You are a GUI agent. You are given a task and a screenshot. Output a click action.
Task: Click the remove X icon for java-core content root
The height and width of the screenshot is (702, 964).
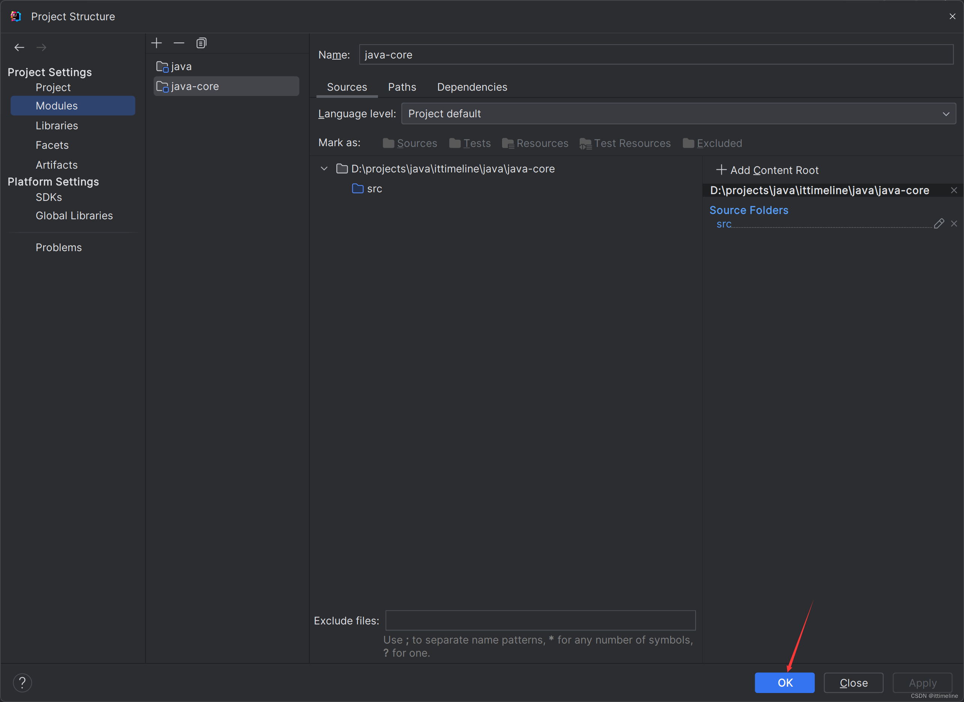[954, 190]
